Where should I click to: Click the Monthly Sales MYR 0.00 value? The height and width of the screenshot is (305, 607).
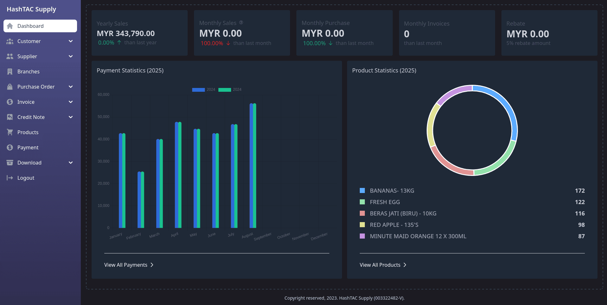click(221, 33)
